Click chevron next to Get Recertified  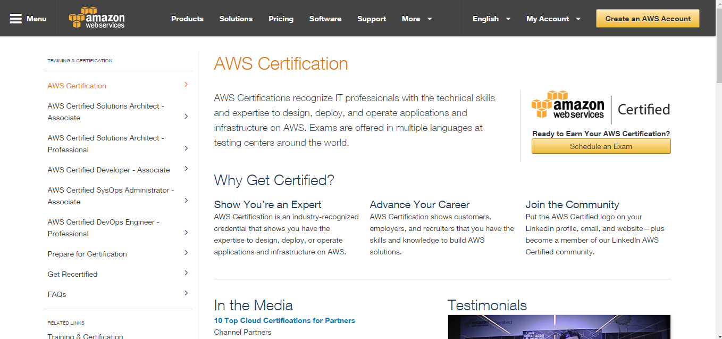(186, 272)
